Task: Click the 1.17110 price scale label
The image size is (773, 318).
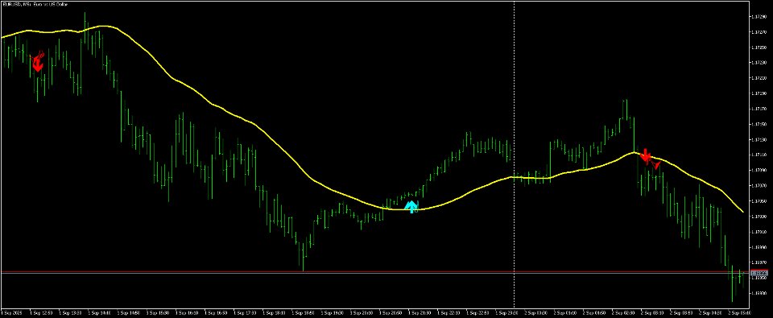Action: [x=759, y=155]
